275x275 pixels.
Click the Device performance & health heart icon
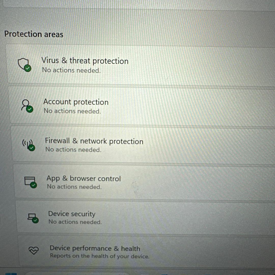pyautogui.click(x=34, y=251)
